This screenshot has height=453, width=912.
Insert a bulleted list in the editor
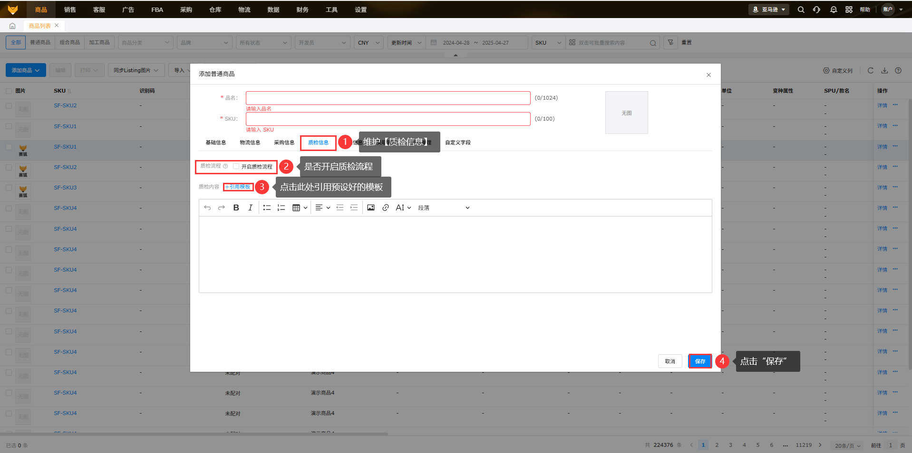coord(267,208)
